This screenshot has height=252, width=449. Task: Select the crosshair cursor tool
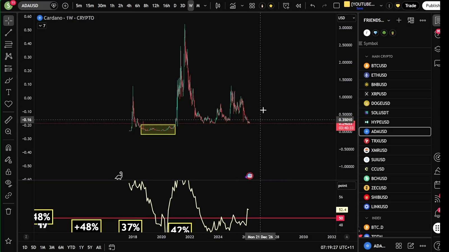click(8, 21)
